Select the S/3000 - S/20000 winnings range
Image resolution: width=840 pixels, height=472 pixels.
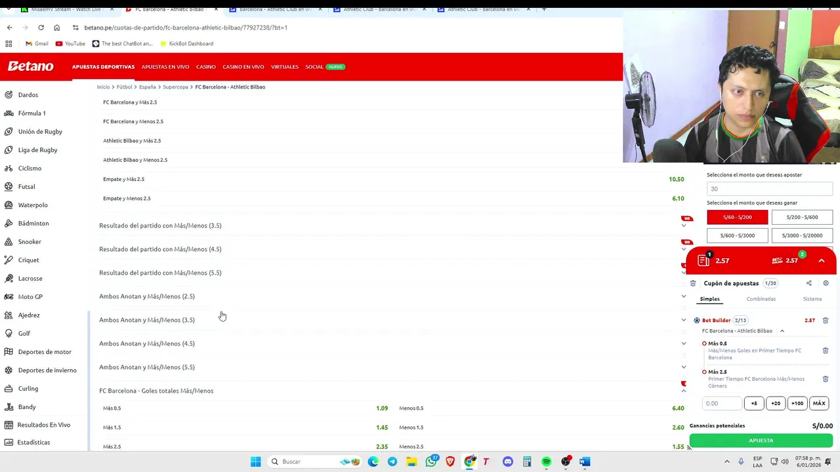(802, 235)
